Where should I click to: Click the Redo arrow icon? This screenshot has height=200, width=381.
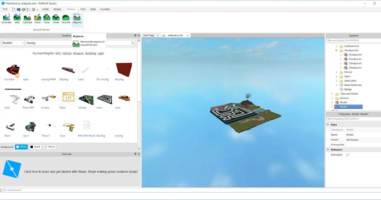coord(24,10)
